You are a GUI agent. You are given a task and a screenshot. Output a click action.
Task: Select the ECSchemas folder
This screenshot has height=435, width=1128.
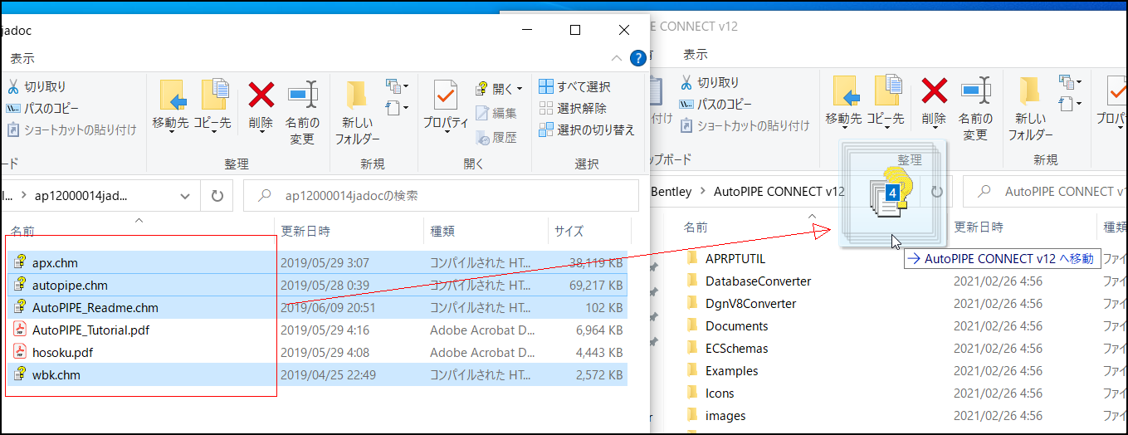pyautogui.click(x=737, y=348)
